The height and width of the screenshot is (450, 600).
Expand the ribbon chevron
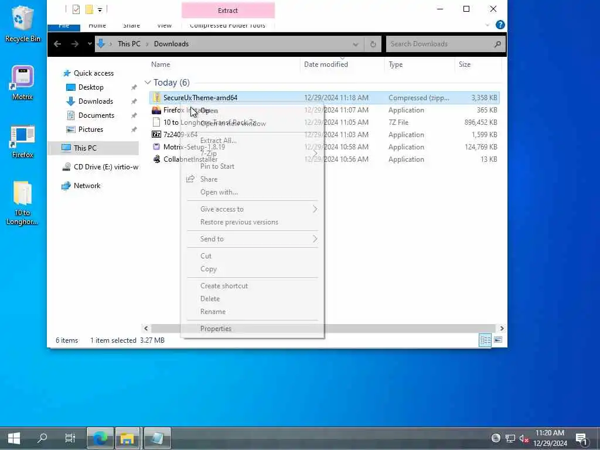point(487,25)
